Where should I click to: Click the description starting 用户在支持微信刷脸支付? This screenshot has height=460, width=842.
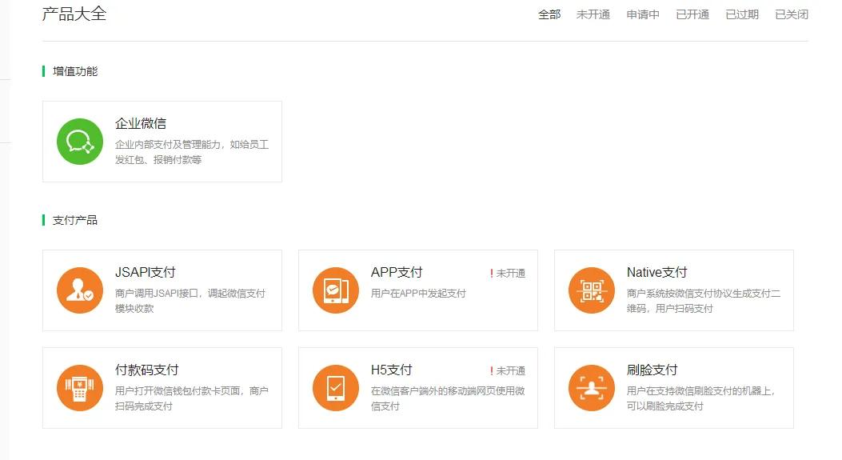click(700, 398)
